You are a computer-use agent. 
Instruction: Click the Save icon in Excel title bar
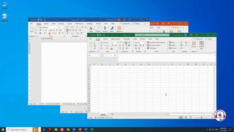coord(104,35)
